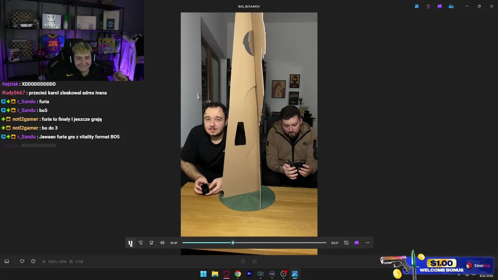Image resolution: width=498 pixels, height=280 pixels.
Task: Click the zoom-to-fit icon below the video
Action: click(x=243, y=261)
